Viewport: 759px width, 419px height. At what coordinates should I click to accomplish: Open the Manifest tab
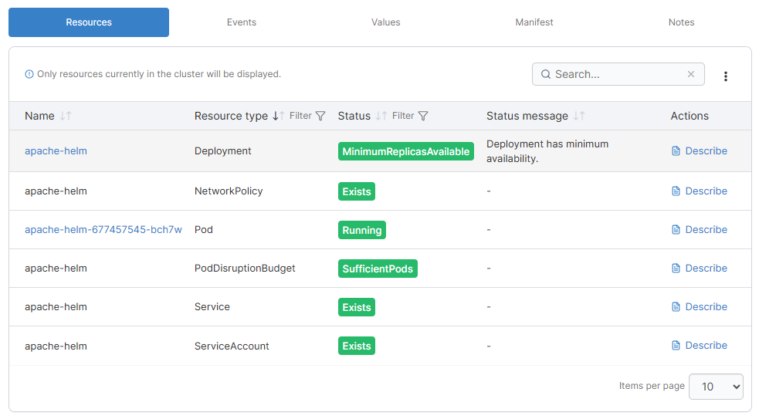coord(534,22)
